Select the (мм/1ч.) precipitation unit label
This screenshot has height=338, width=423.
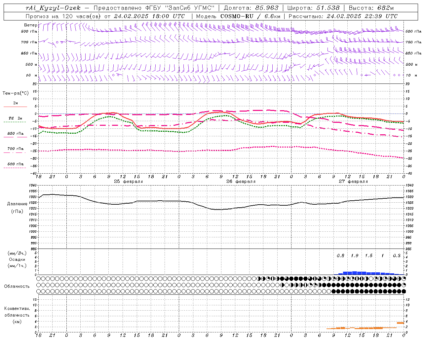pos(17,266)
